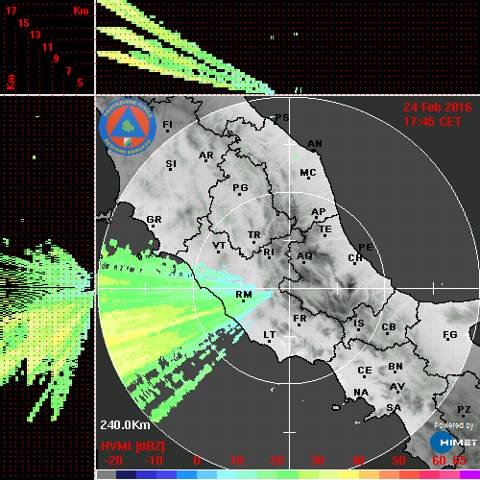This screenshot has height=480, width=480.
Task: Click the '9' altitude label
Action: (x=56, y=59)
